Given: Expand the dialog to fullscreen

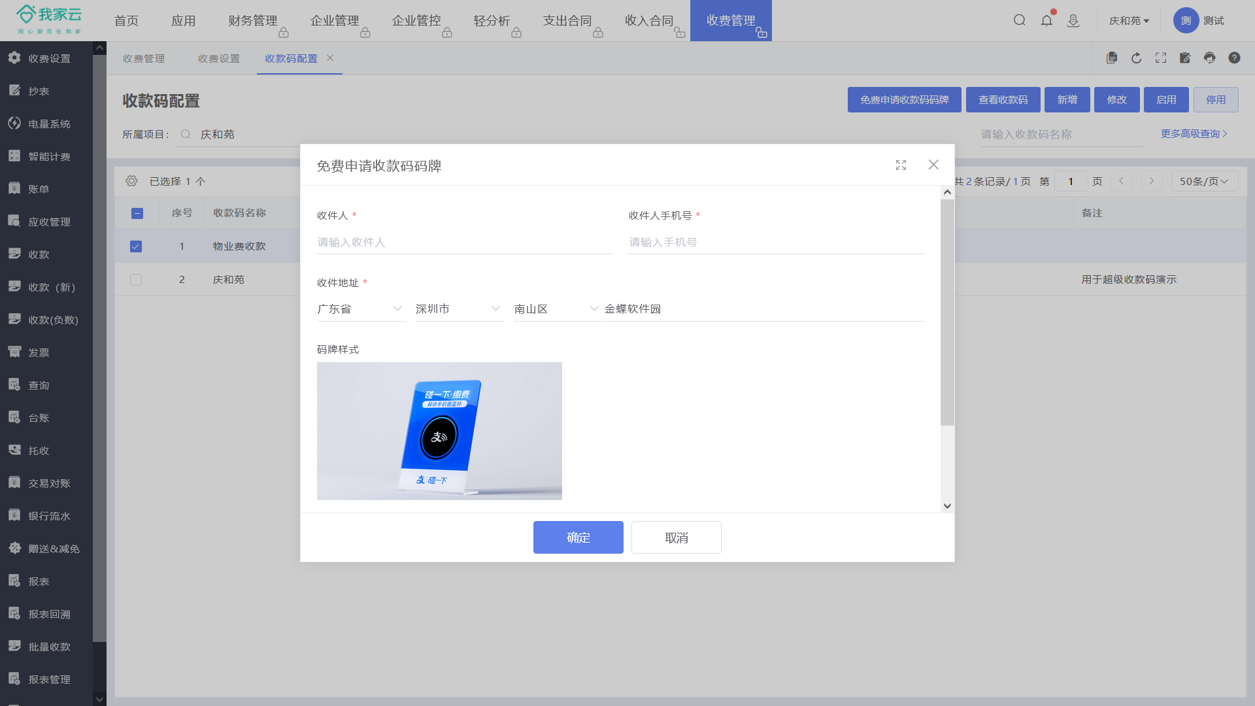Looking at the screenshot, I should tap(901, 165).
